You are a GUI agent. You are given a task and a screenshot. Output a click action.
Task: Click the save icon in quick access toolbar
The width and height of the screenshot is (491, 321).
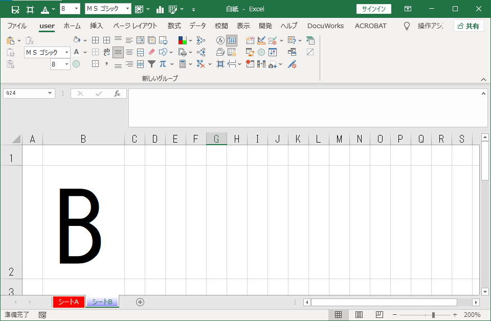[15, 9]
